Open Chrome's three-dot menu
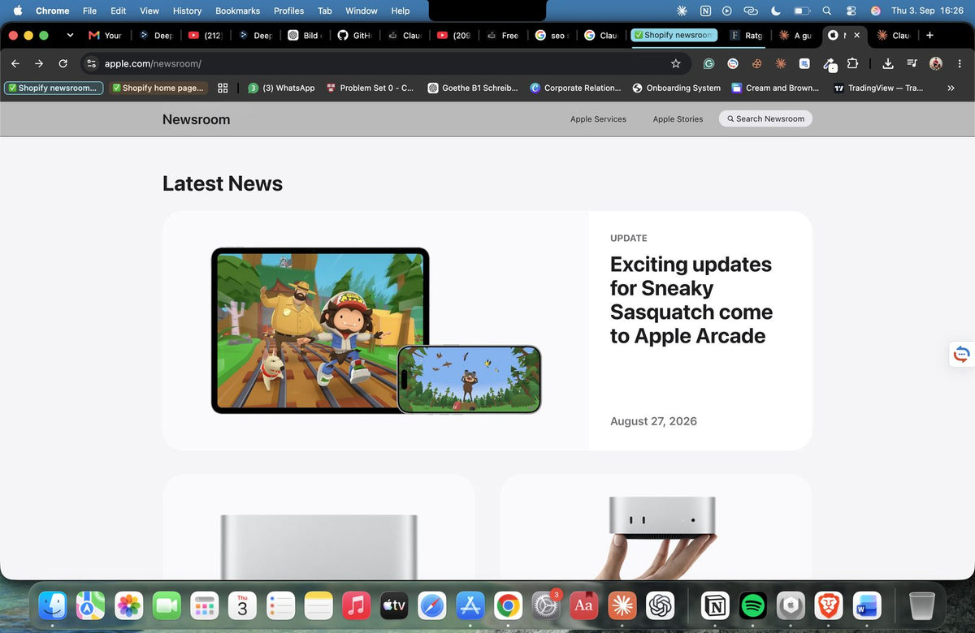 pos(960,63)
